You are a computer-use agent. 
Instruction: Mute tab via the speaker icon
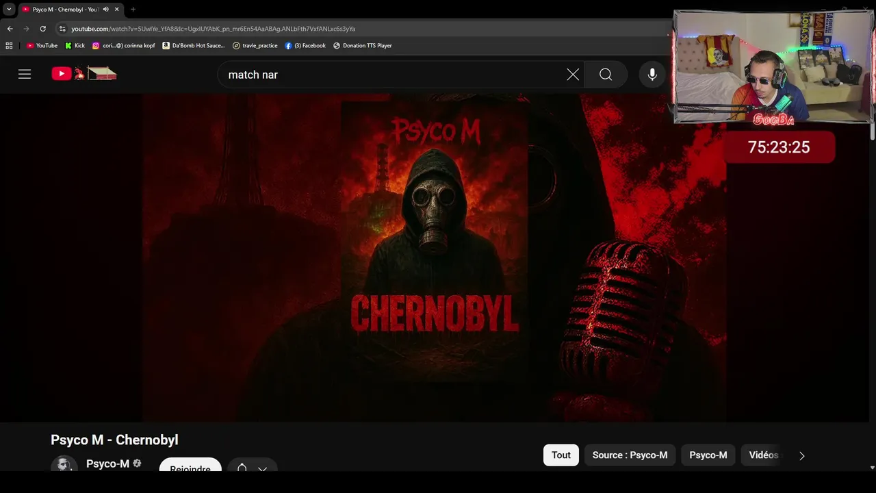tap(105, 10)
